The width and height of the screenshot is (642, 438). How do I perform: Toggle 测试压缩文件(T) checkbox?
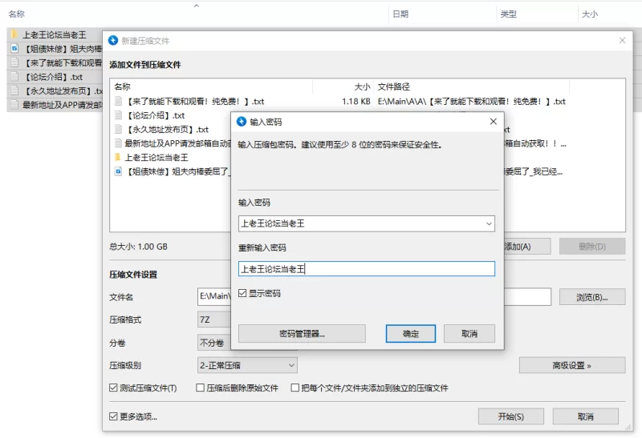click(113, 388)
